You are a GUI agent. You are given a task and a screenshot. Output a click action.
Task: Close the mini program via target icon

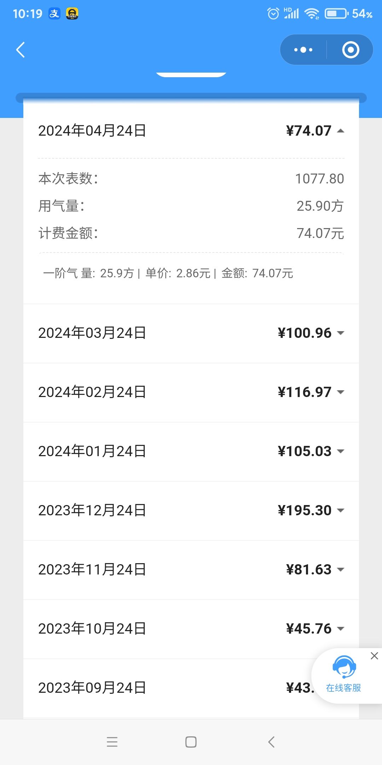[351, 50]
